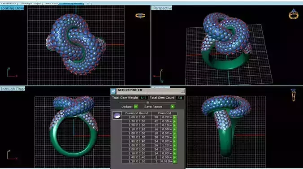Click green arrow for 2.10 X 2.10 row
Screen dimensions: 303x169
pos(175,153)
